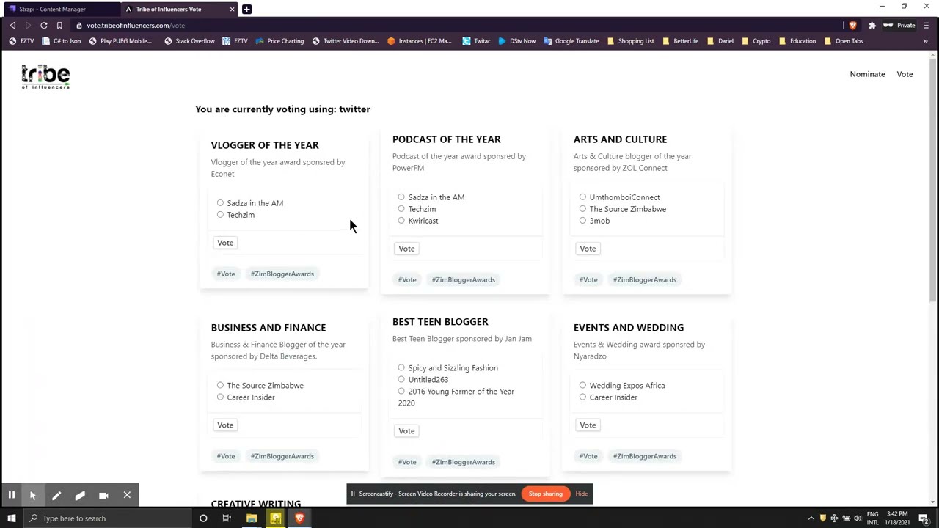Viewport: 939px width, 528px height.
Task: Stop sharing the screen via Screencastify
Action: pos(546,494)
